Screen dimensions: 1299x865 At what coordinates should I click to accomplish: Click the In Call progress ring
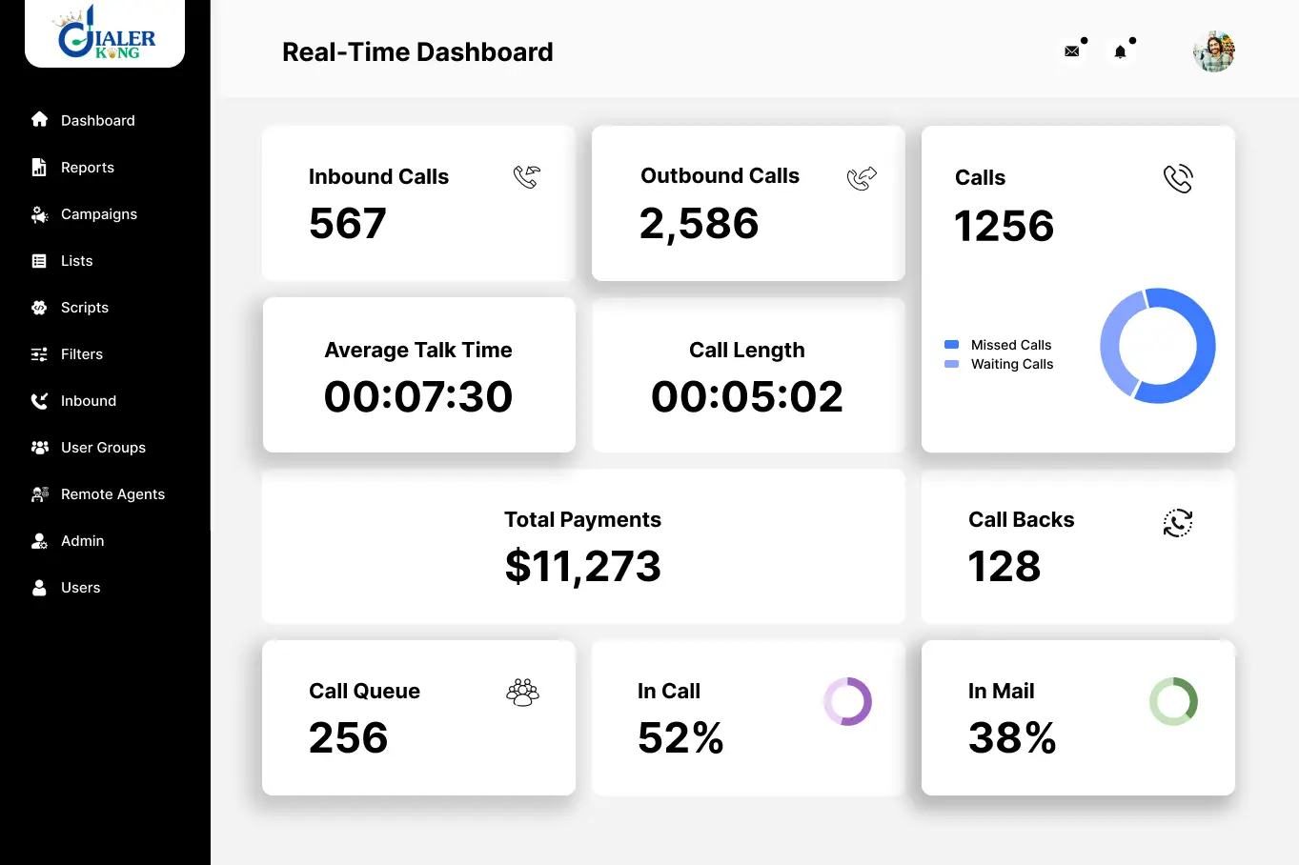click(847, 701)
